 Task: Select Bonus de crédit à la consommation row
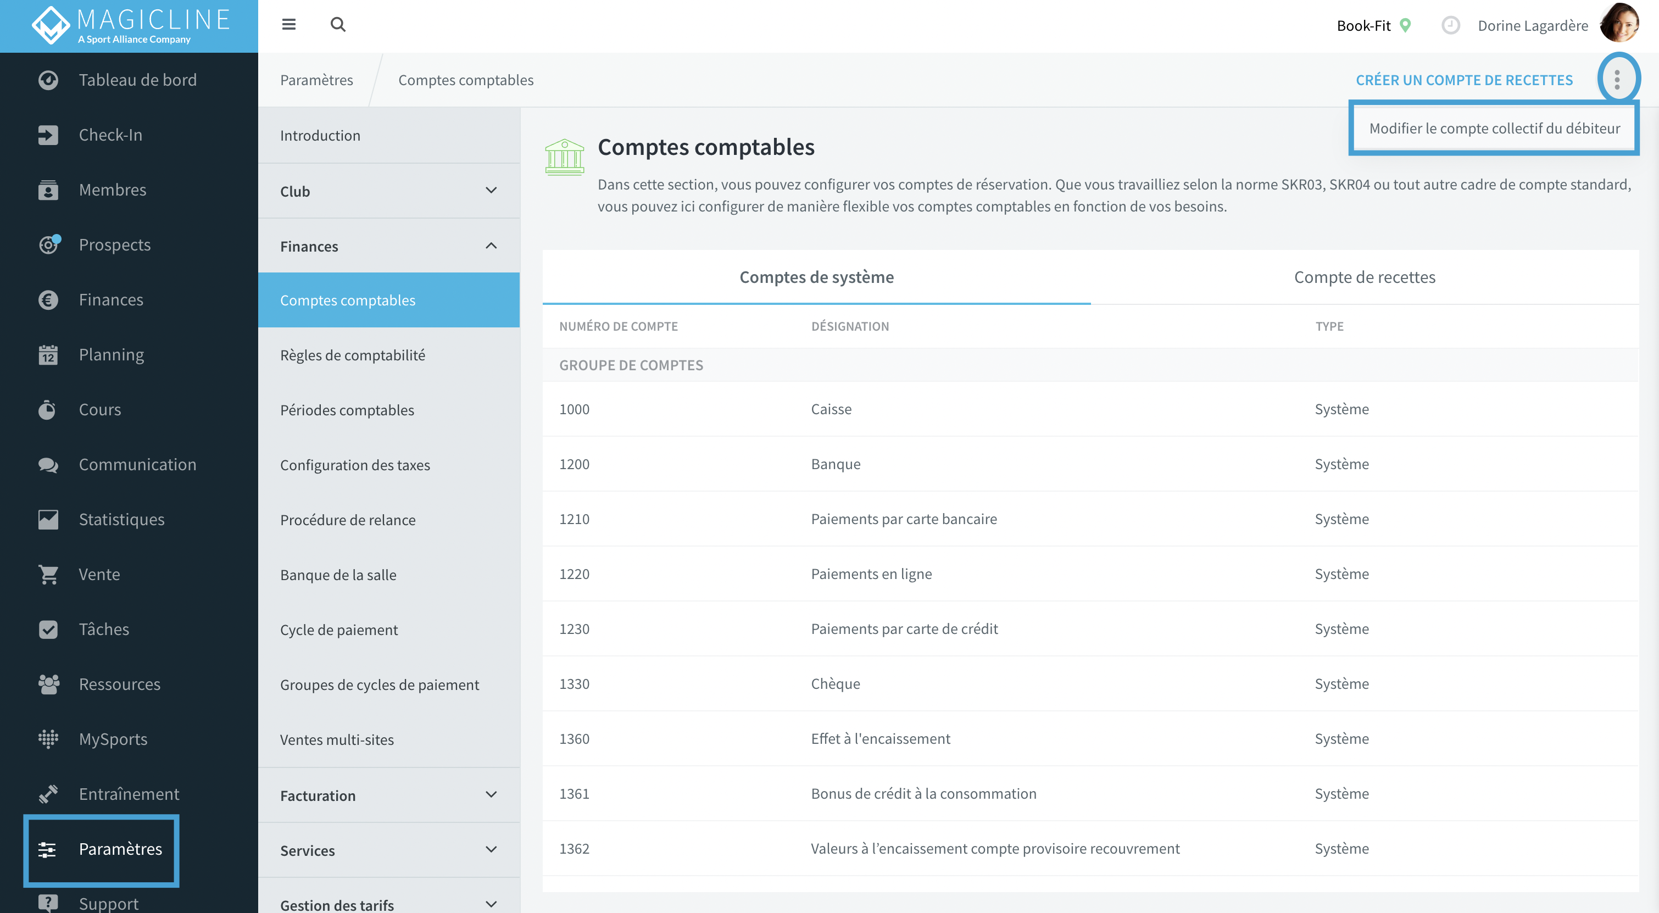pyautogui.click(x=1090, y=793)
